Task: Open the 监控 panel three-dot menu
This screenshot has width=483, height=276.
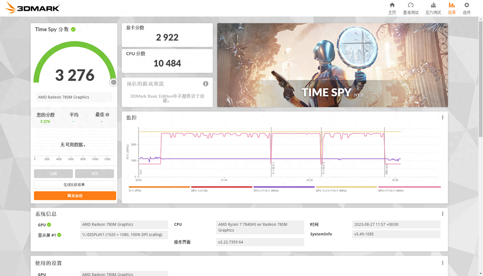Action: pyautogui.click(x=442, y=117)
